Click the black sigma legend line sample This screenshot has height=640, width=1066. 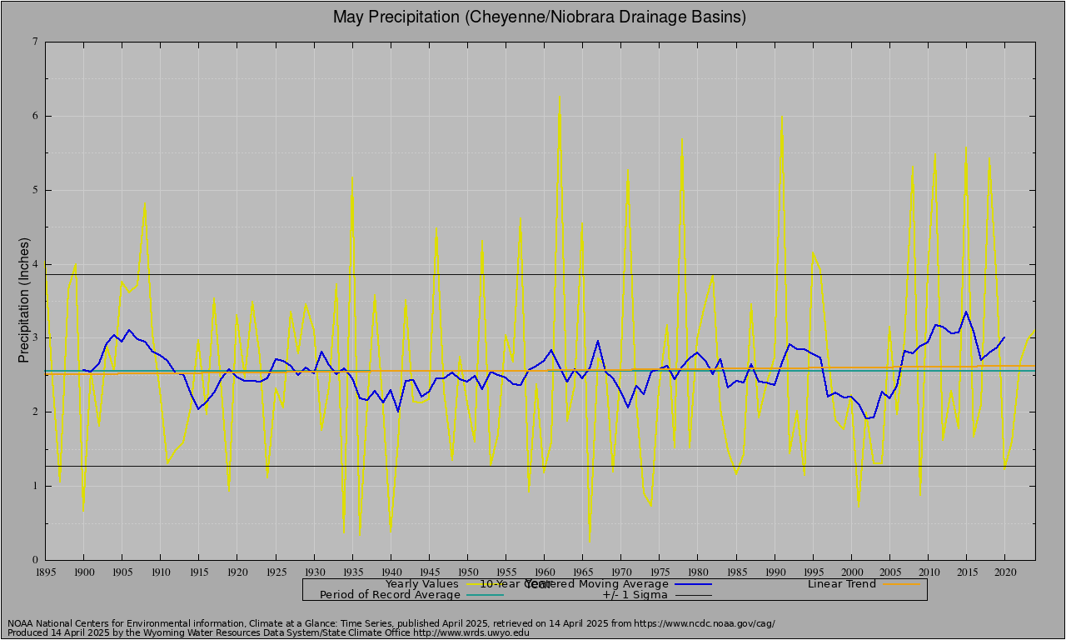click(692, 596)
